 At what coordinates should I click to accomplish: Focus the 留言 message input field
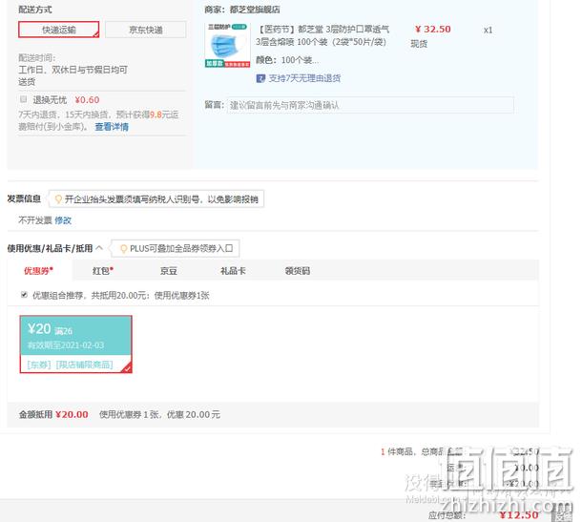coord(370,105)
